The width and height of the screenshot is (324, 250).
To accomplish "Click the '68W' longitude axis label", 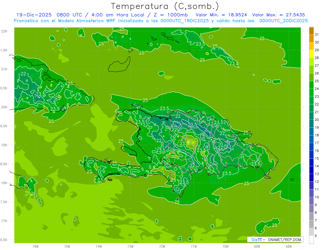I will click(289, 246).
